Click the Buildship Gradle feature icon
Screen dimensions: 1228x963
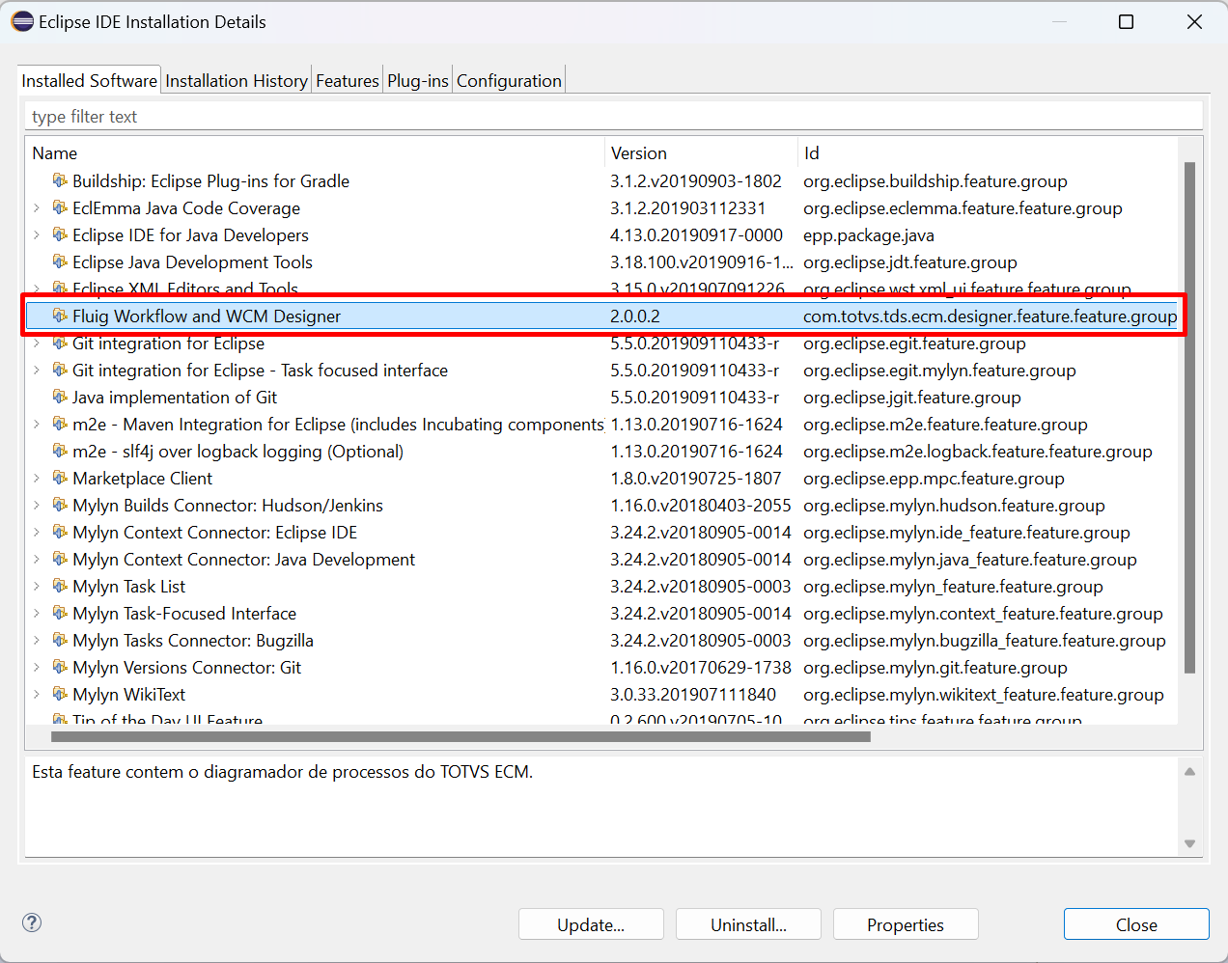tap(60, 180)
